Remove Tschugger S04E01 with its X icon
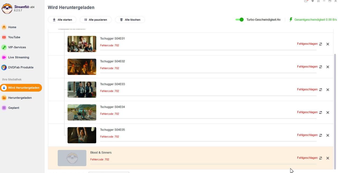 pos(328,44)
